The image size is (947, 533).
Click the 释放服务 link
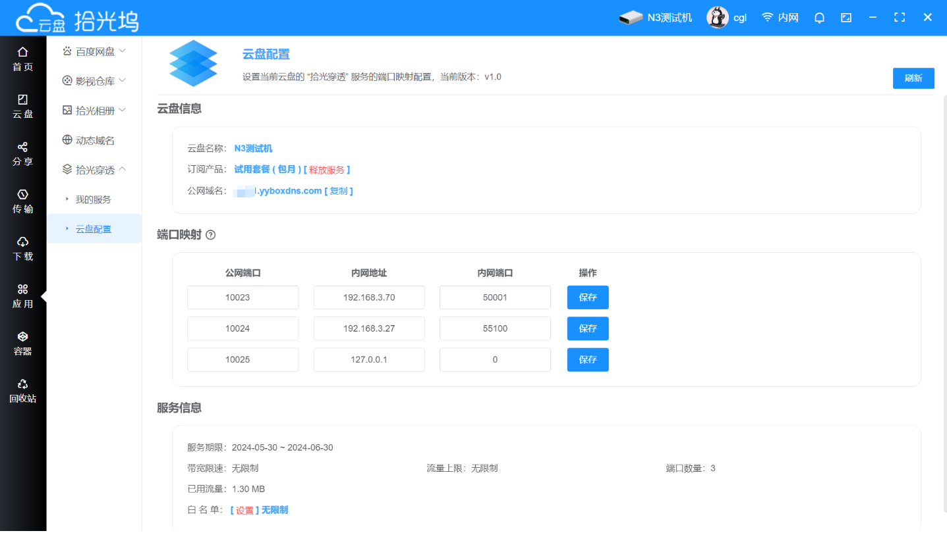pos(327,170)
